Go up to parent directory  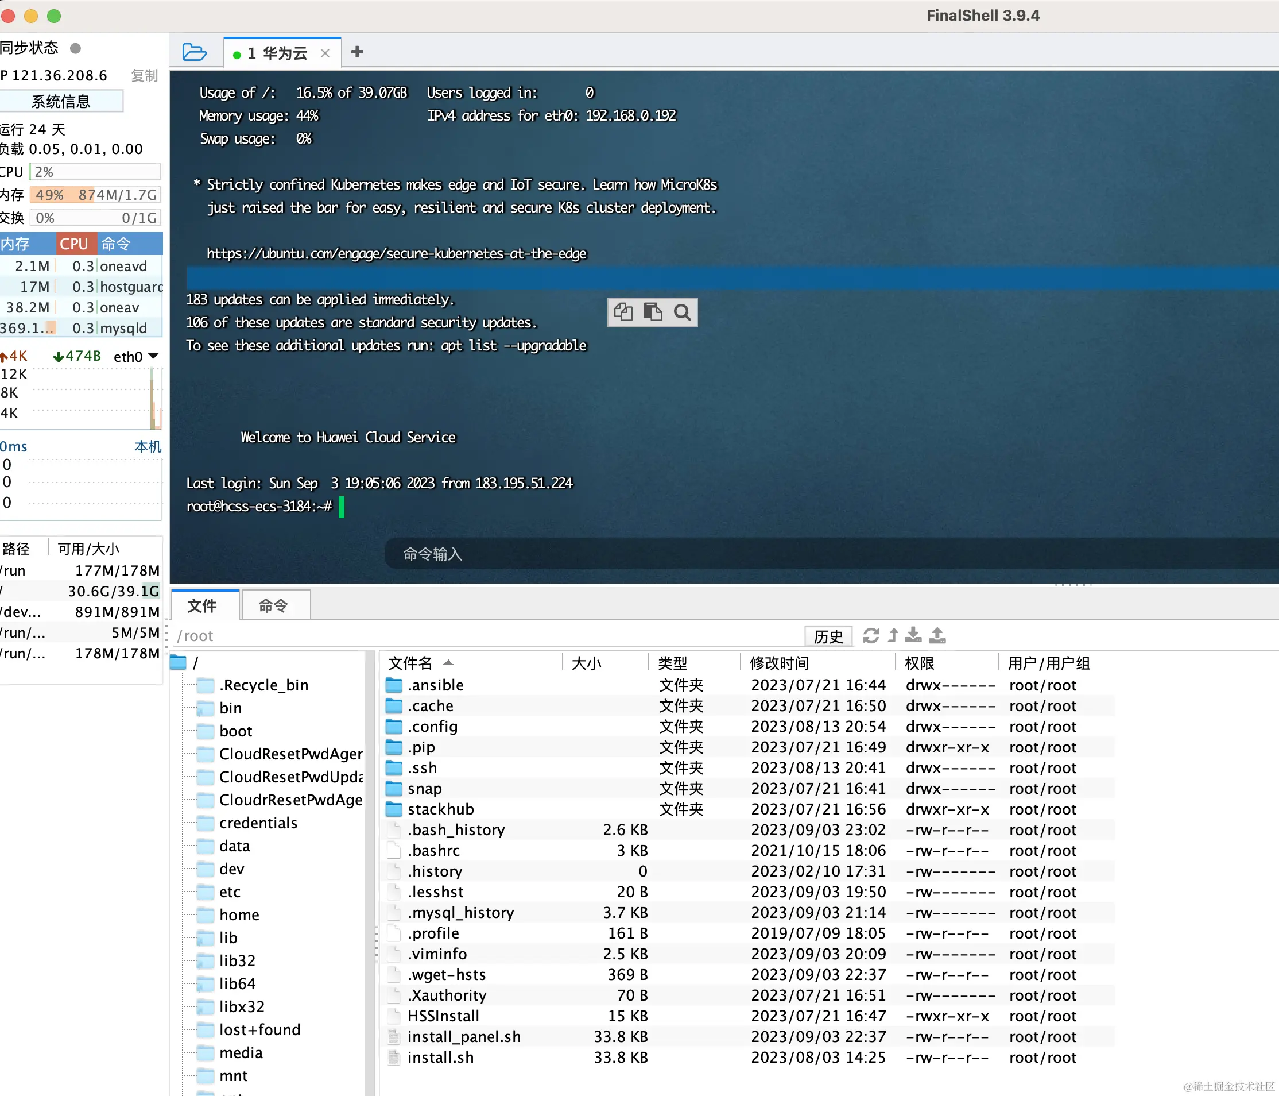[x=893, y=635]
